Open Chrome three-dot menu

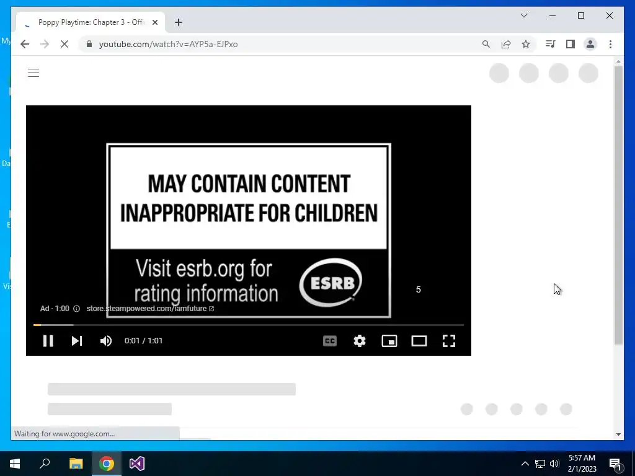(610, 44)
